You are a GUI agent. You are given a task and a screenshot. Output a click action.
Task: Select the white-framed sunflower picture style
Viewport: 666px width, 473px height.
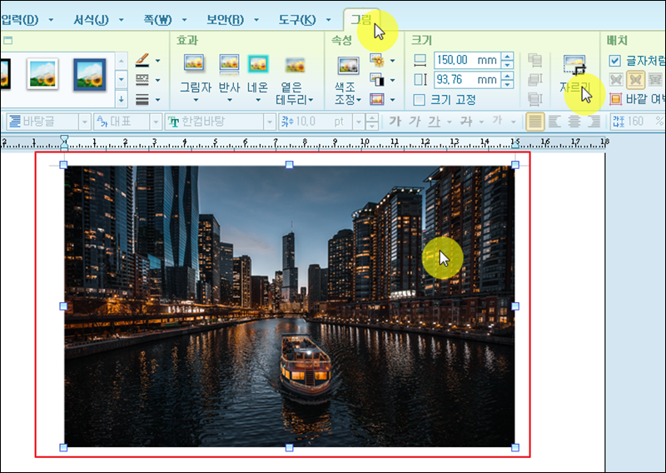point(42,74)
